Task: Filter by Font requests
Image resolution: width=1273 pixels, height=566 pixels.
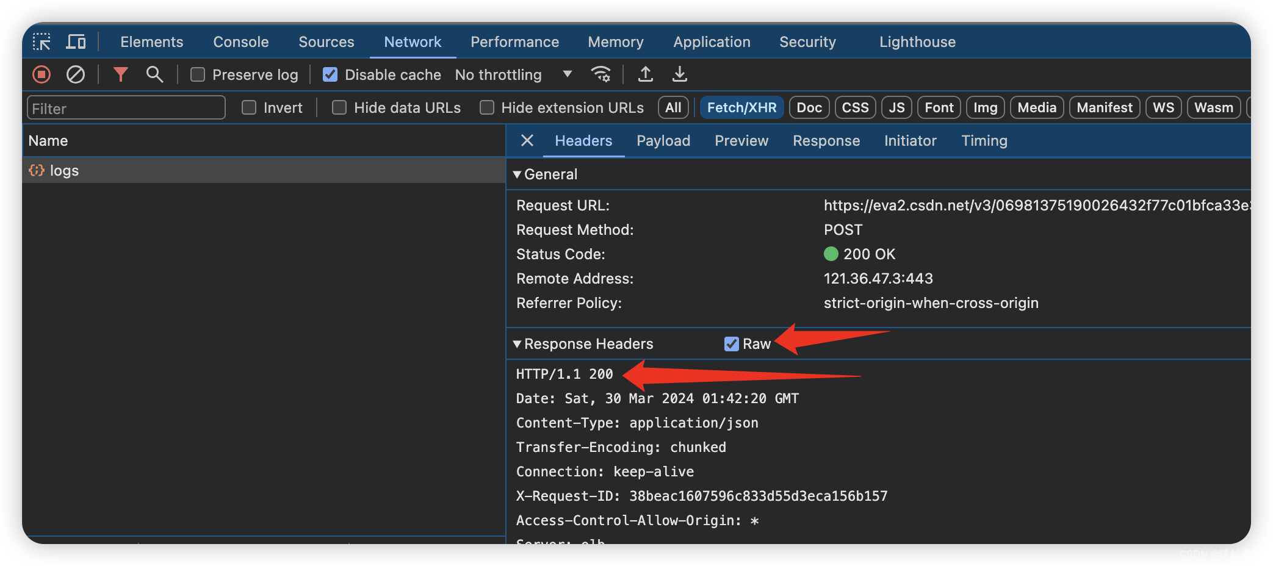Action: [x=939, y=108]
